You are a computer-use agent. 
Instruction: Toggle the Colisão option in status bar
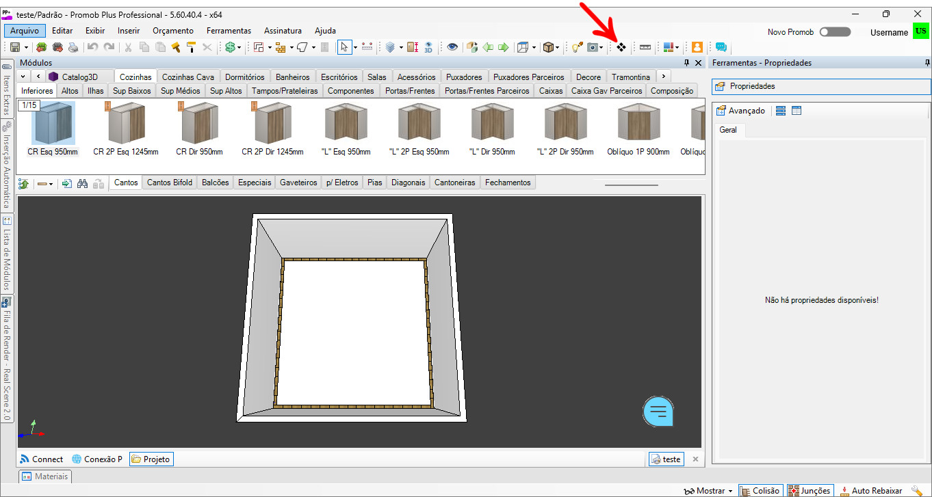pyautogui.click(x=760, y=490)
